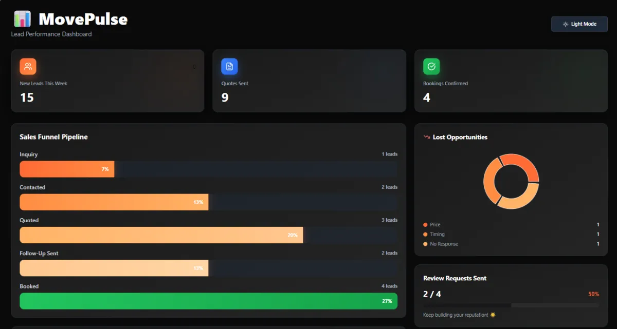Click the '2 / 4' review count
This screenshot has width=617, height=329.
(x=432, y=294)
